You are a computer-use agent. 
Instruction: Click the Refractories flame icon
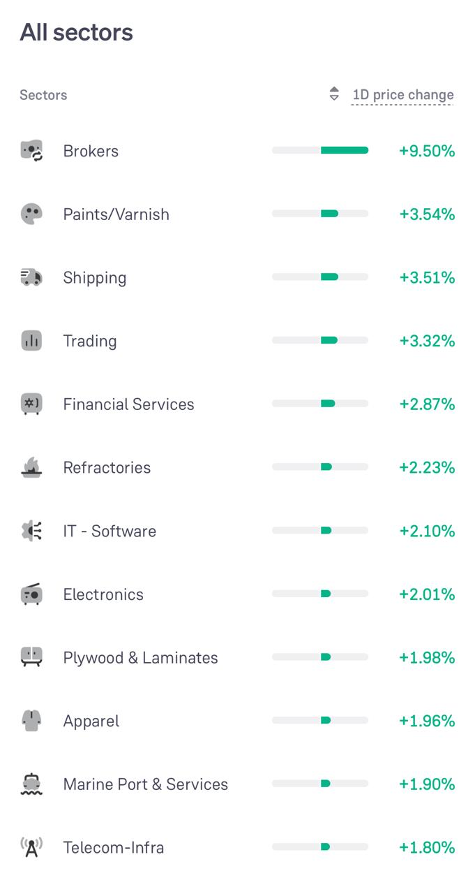coord(31,467)
